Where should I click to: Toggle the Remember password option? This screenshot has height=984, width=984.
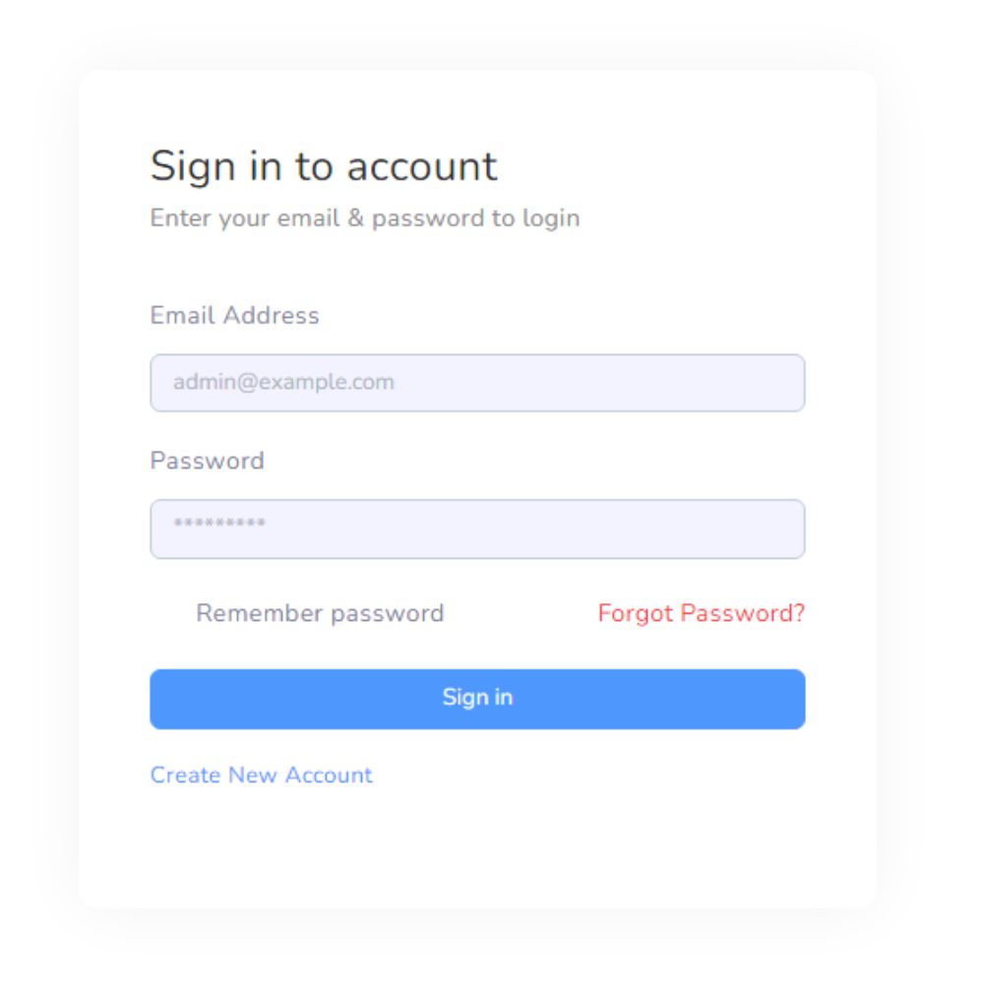pos(320,613)
